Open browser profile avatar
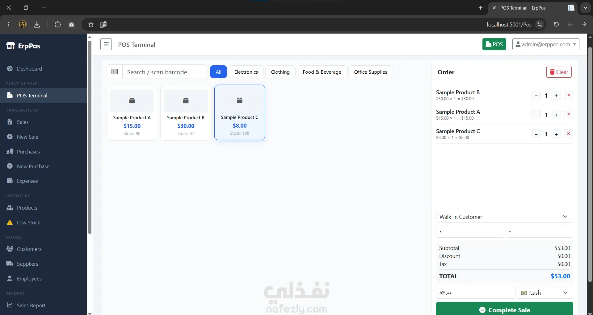The width and height of the screenshot is (593, 315). tap(23, 24)
